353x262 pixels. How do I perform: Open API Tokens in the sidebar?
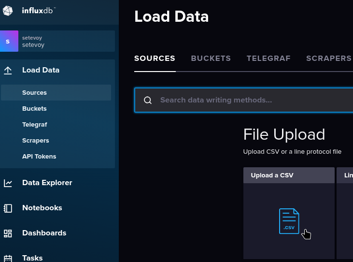(39, 156)
